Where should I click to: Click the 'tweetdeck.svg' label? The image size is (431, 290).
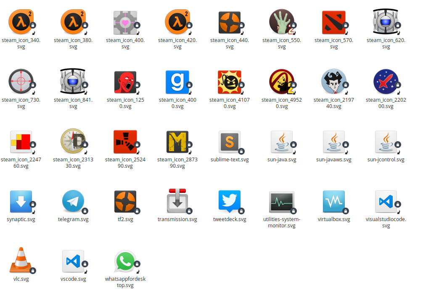230,219
